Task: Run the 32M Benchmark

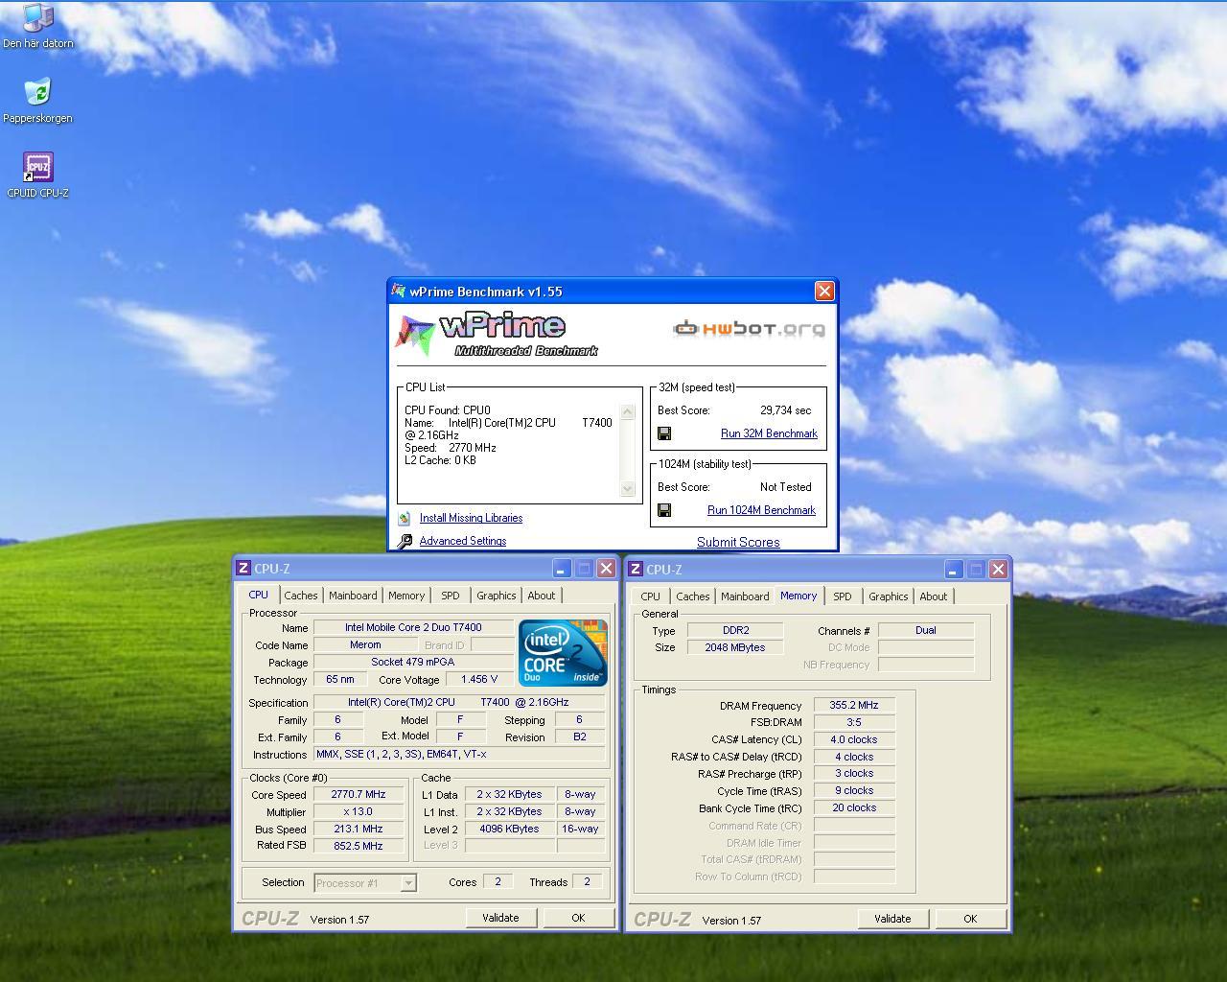Action: tap(769, 433)
